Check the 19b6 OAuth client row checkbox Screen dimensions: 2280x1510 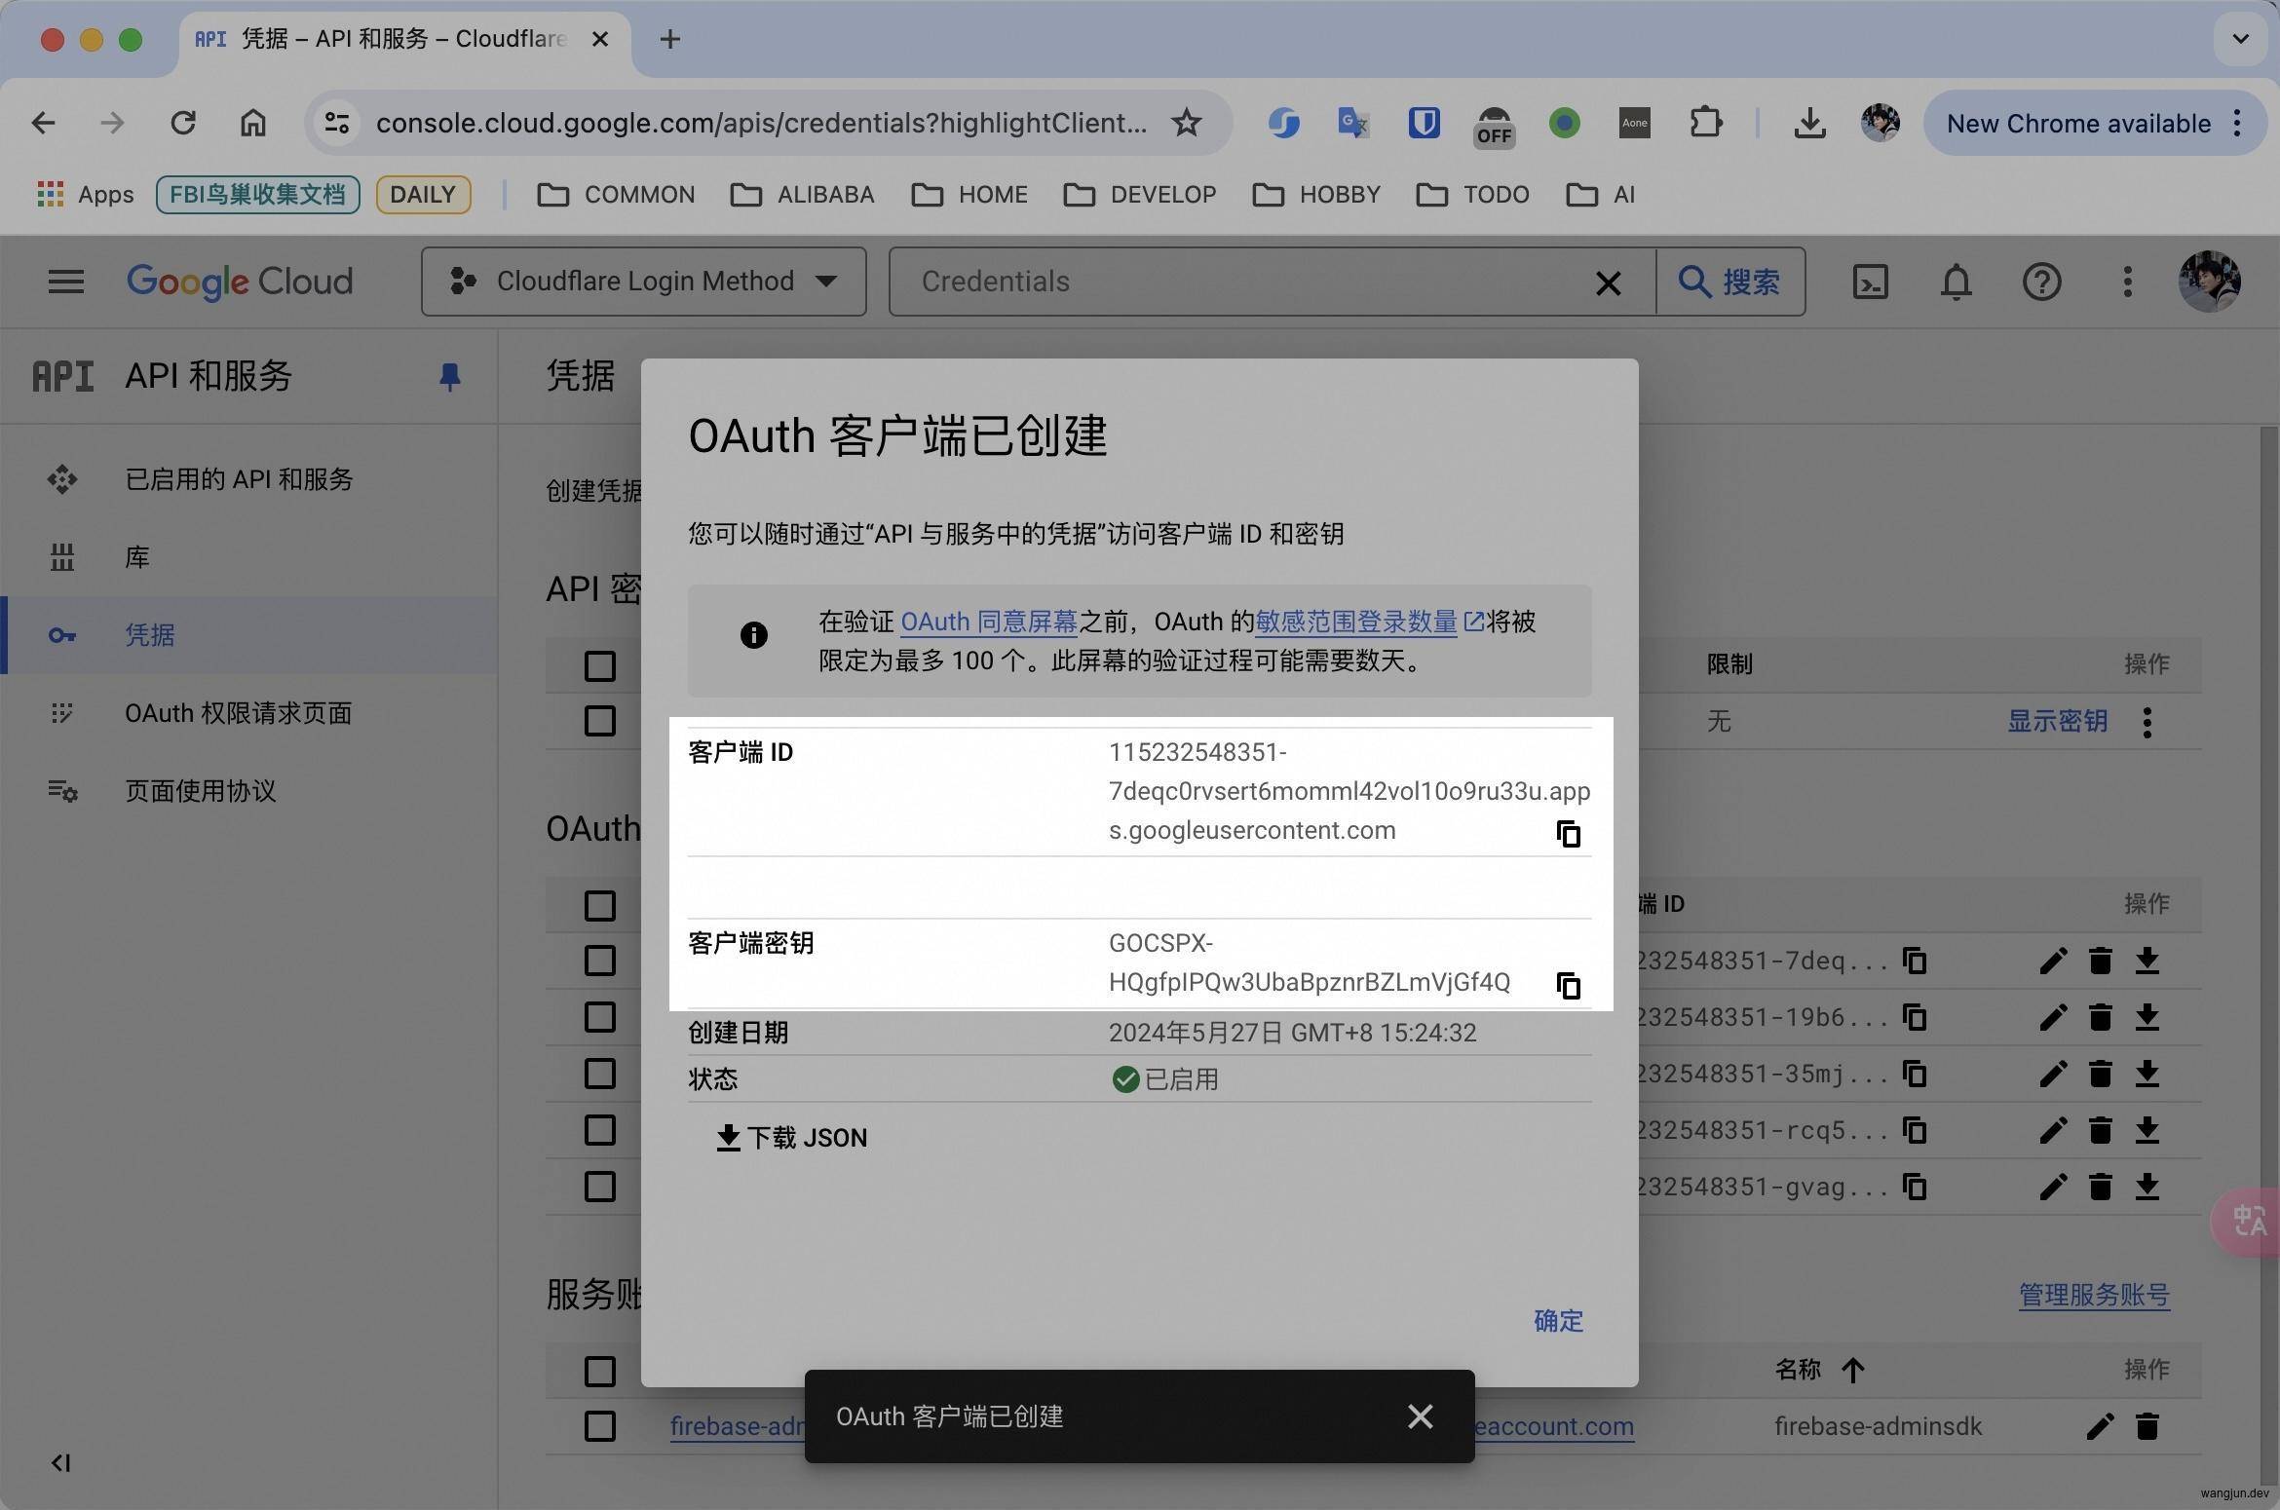[599, 1017]
